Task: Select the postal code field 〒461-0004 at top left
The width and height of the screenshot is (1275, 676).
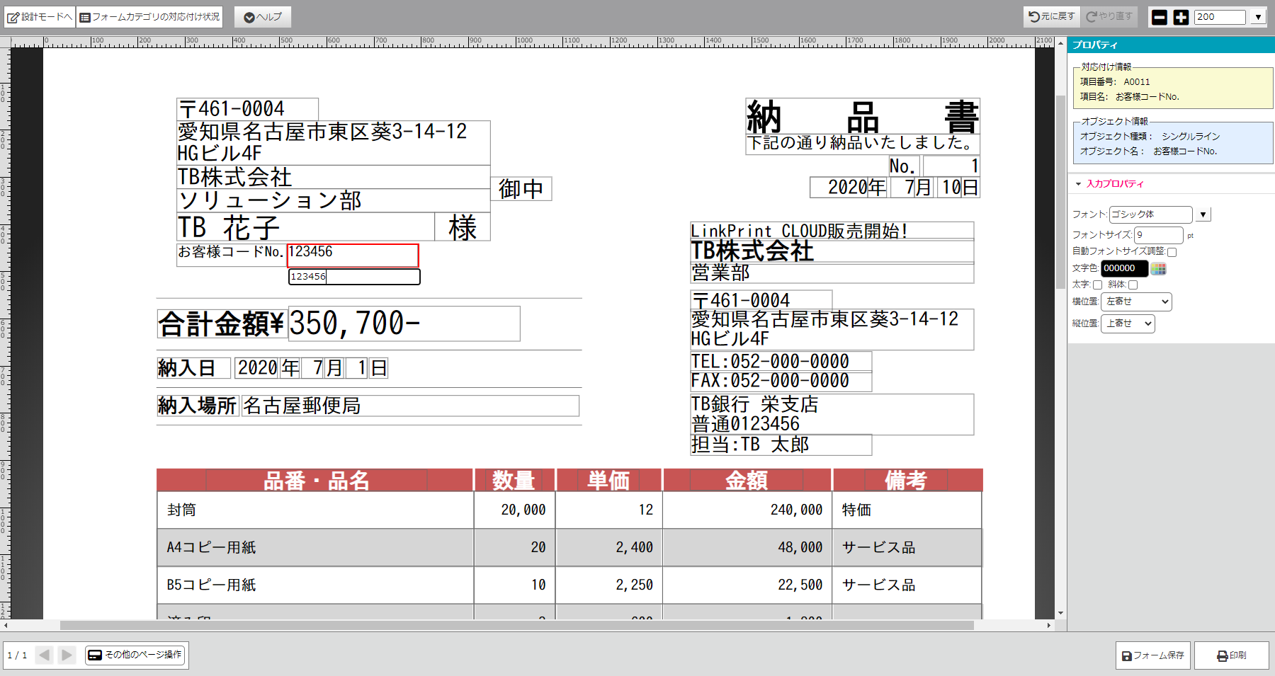Action: pyautogui.click(x=247, y=109)
